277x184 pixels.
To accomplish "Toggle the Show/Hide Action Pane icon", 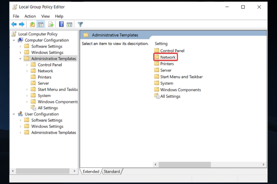I will click(x=69, y=25).
